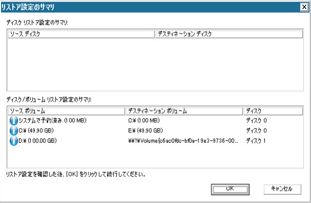The width and height of the screenshot is (311, 203).
Task: Select the システムで予約済み (100 MB) row
Action: click(x=155, y=121)
